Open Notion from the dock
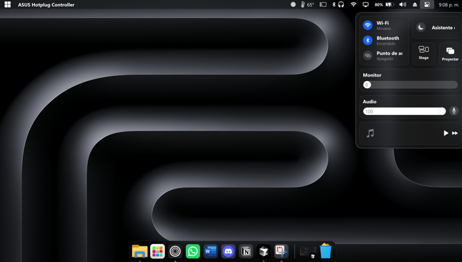 (x=246, y=252)
